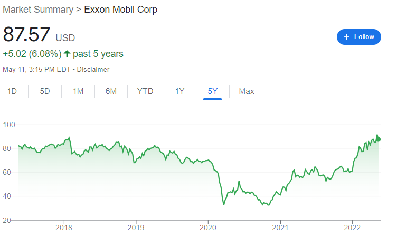
Task: Select the 5Y time range tab
Action: (213, 91)
